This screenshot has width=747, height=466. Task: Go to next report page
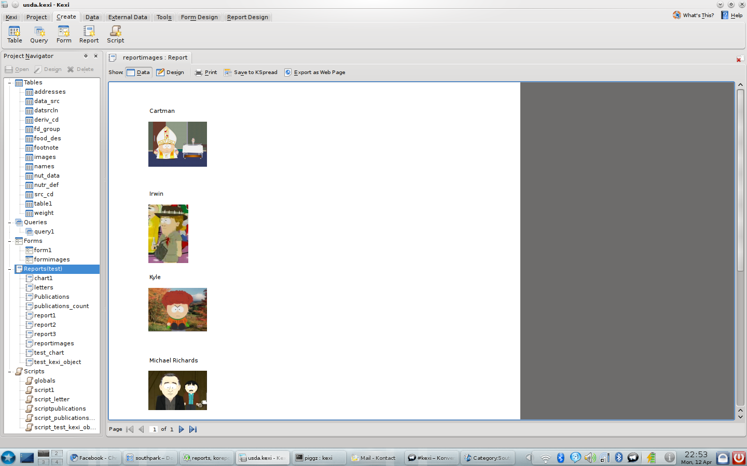click(181, 429)
